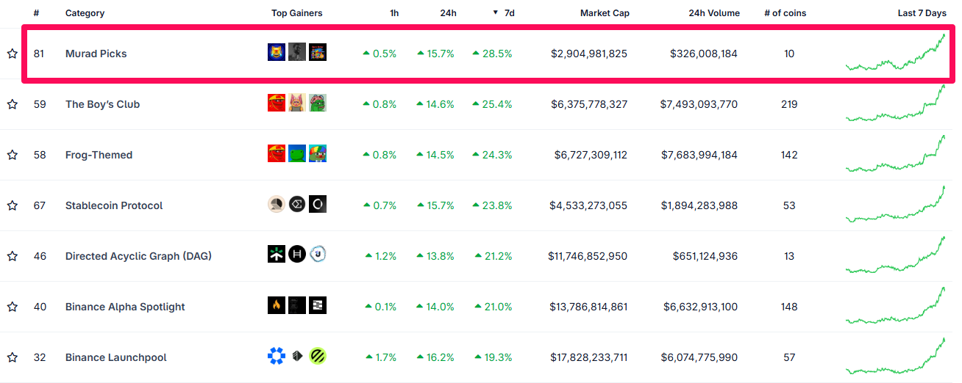Click first top gainer coin in Binance Launchpool row

point(276,357)
